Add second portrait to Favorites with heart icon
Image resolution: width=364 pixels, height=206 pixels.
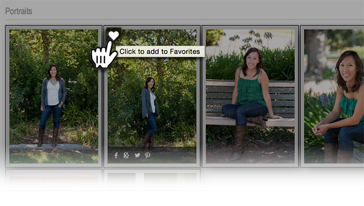pyautogui.click(x=113, y=35)
